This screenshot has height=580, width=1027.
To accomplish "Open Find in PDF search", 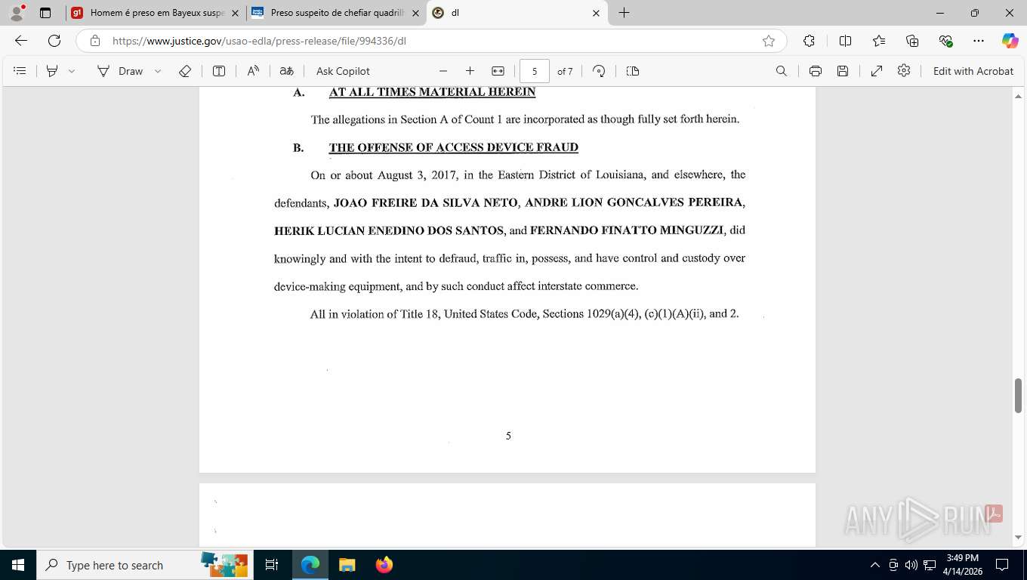I will (782, 71).
